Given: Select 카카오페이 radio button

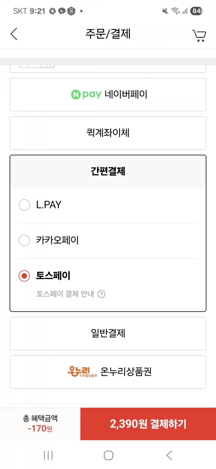Looking at the screenshot, I should 24,240.
